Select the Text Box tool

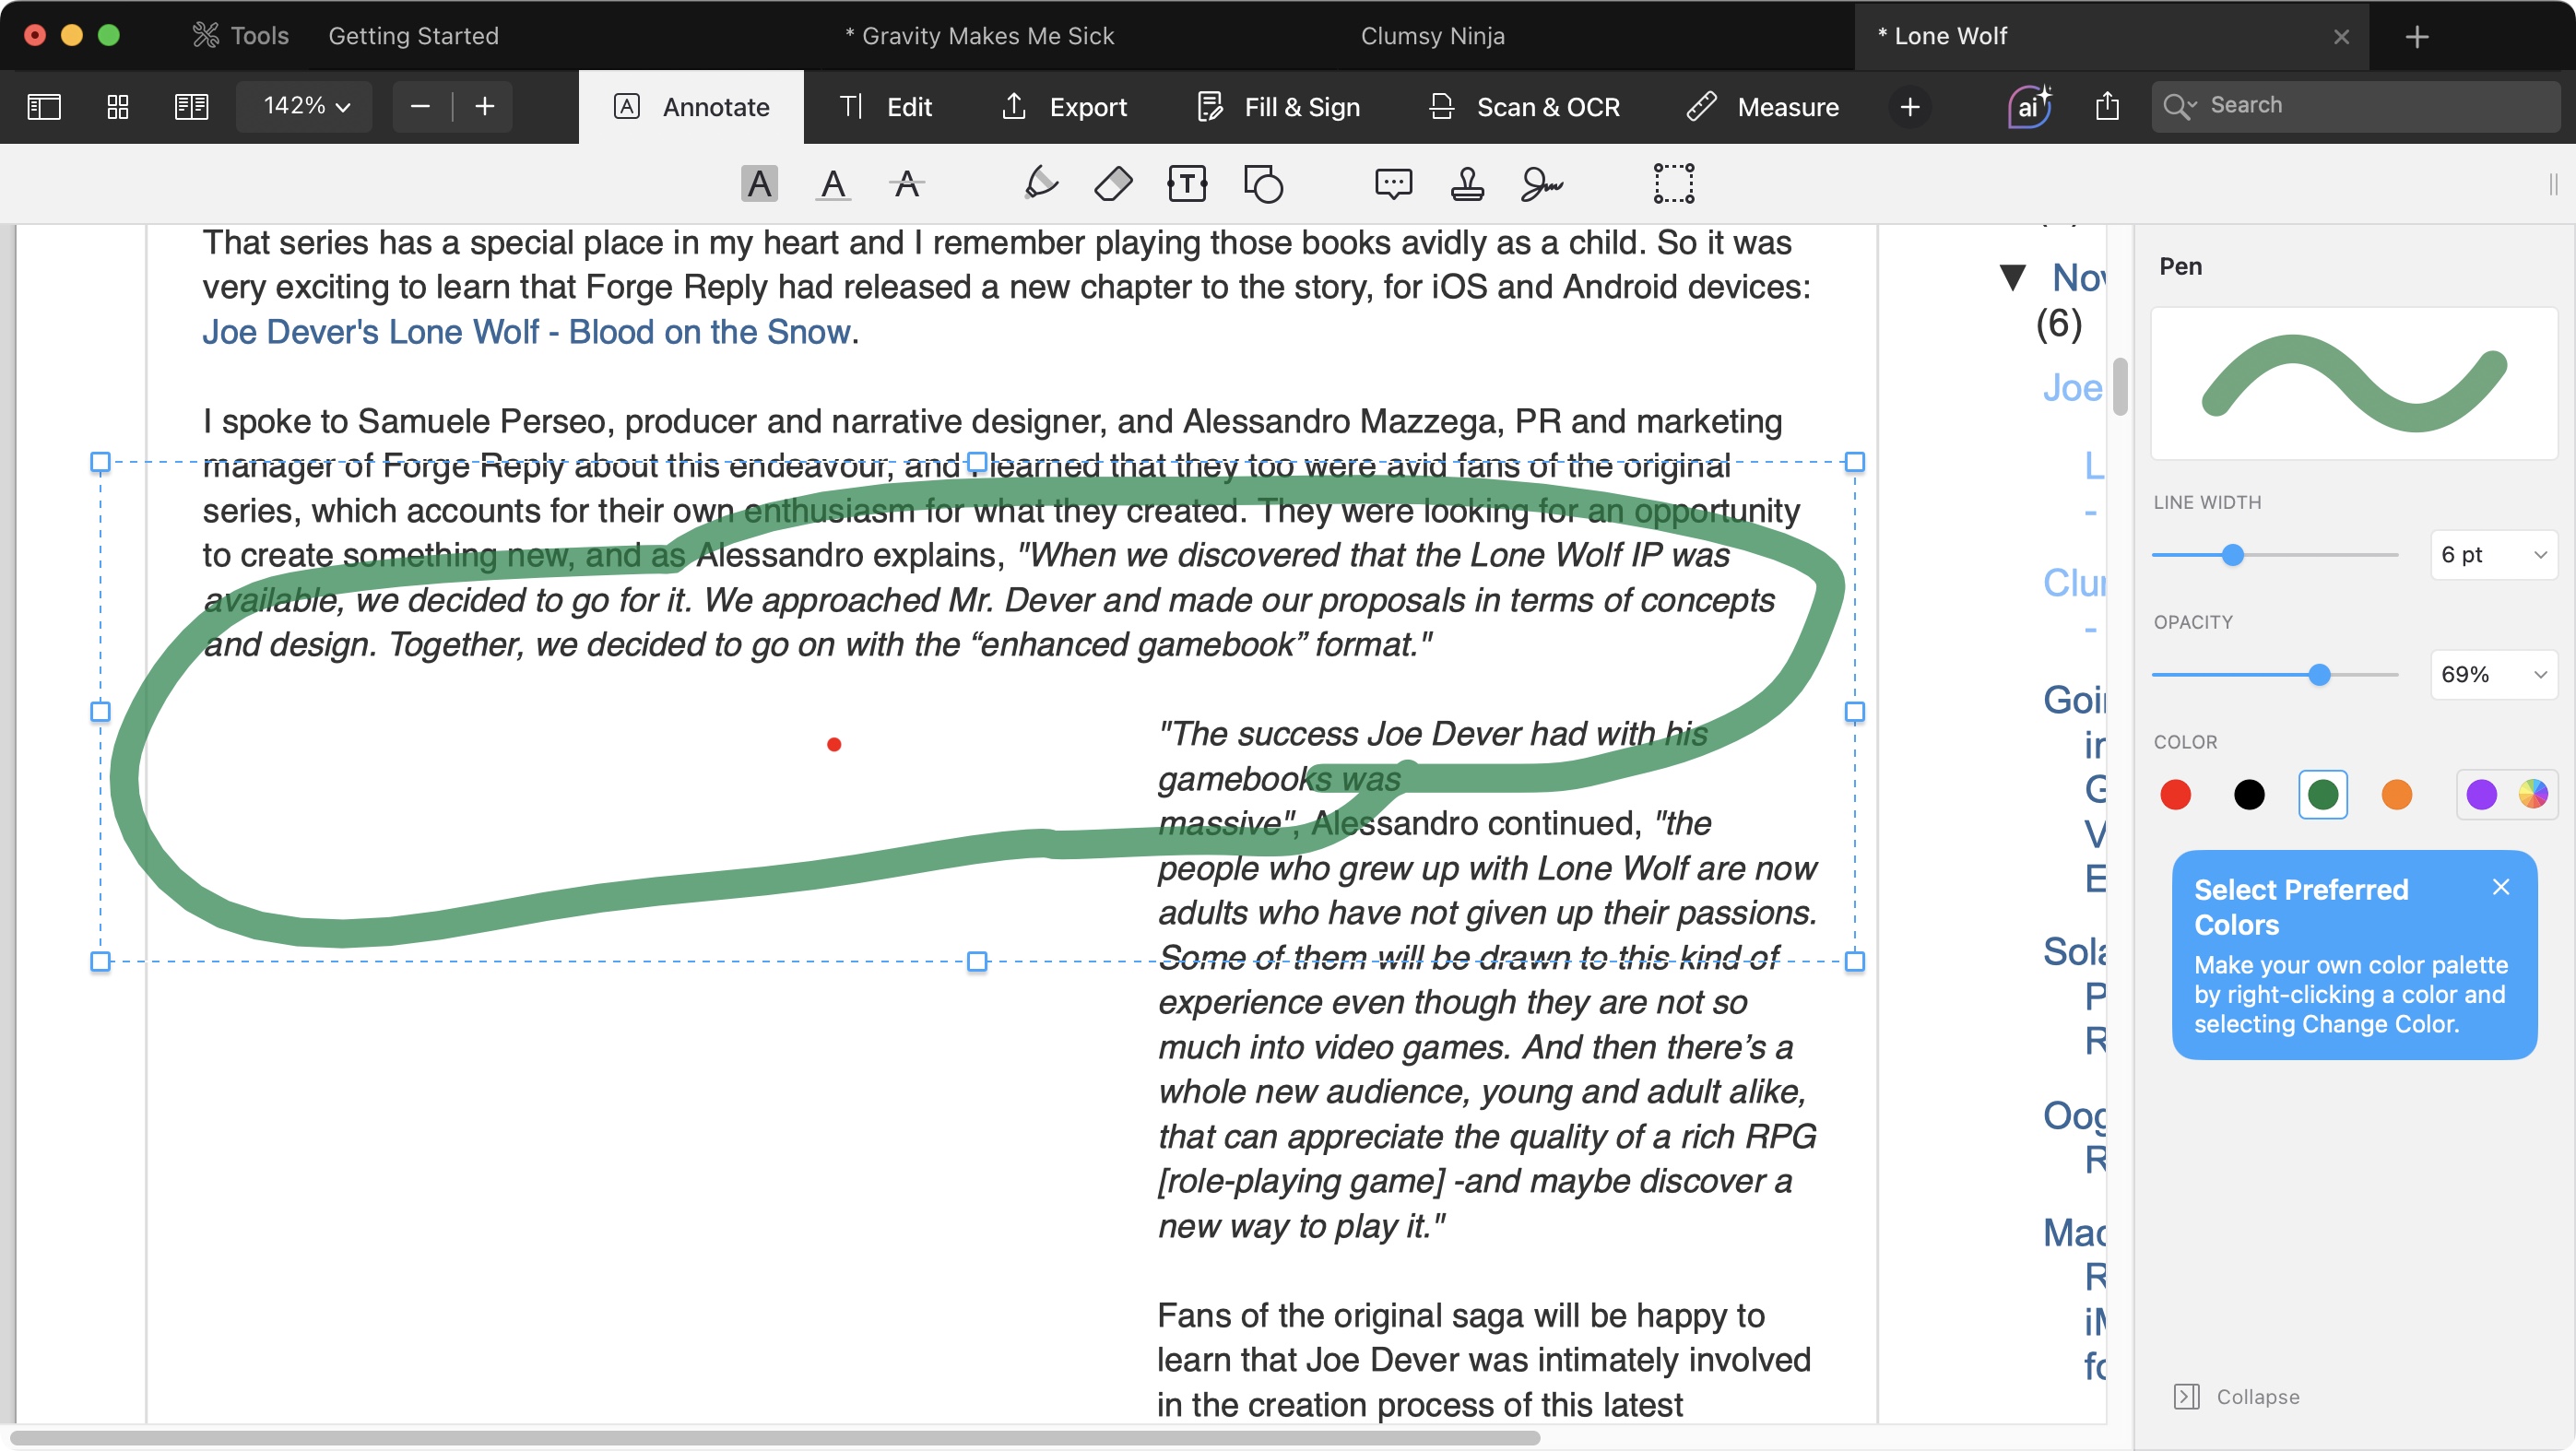click(1187, 184)
